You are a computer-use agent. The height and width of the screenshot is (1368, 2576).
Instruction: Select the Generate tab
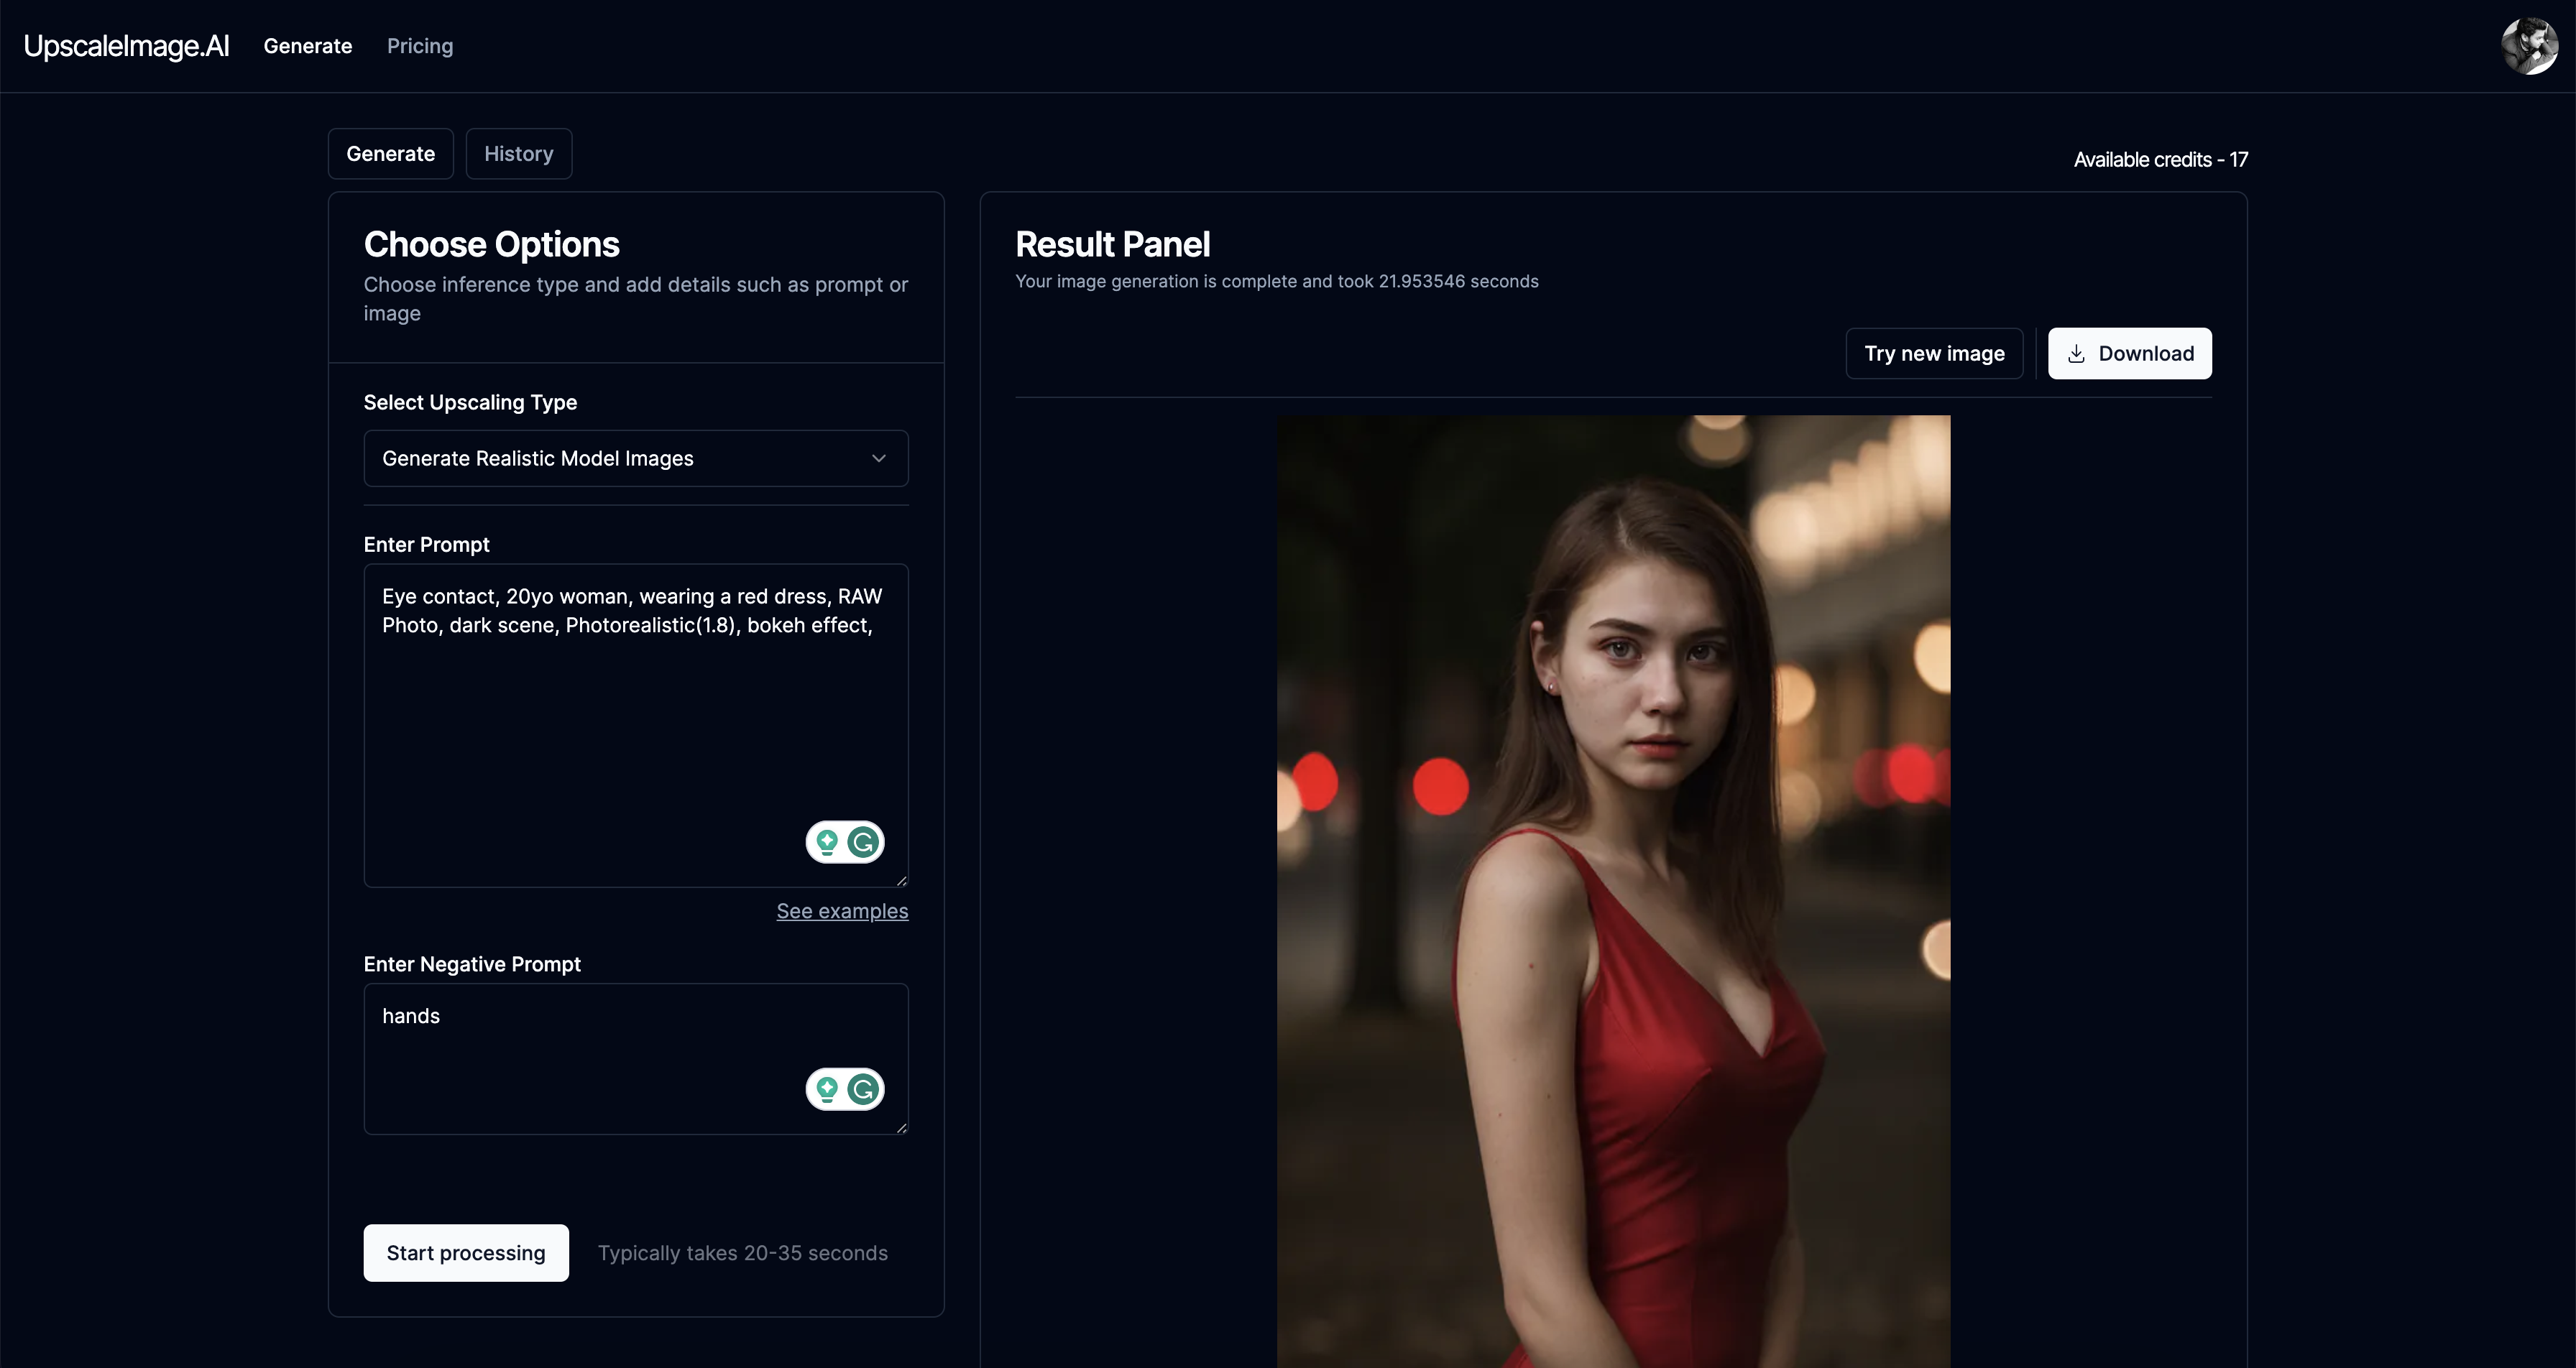(390, 154)
